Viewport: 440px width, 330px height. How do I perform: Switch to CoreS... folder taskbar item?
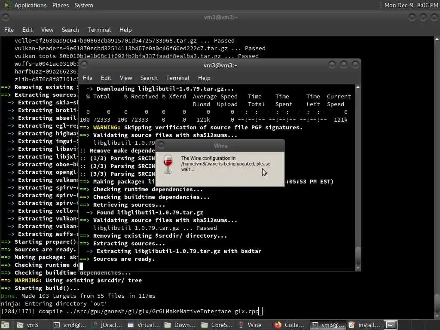point(217,325)
